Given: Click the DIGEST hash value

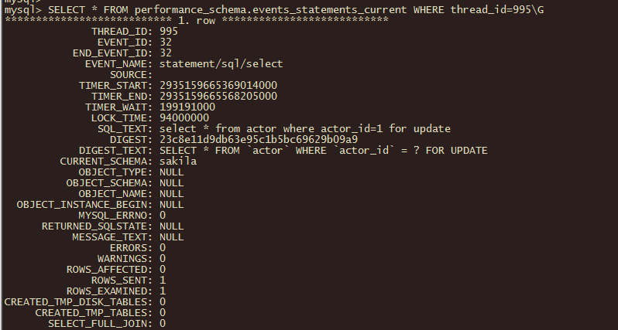Looking at the screenshot, I should tap(259, 140).
